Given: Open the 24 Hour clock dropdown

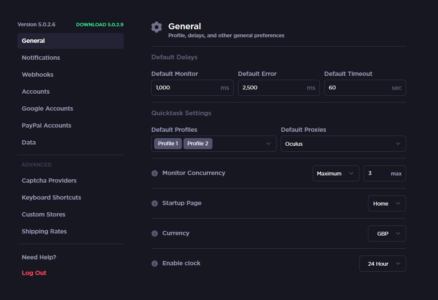Looking at the screenshot, I should pyautogui.click(x=382, y=264).
